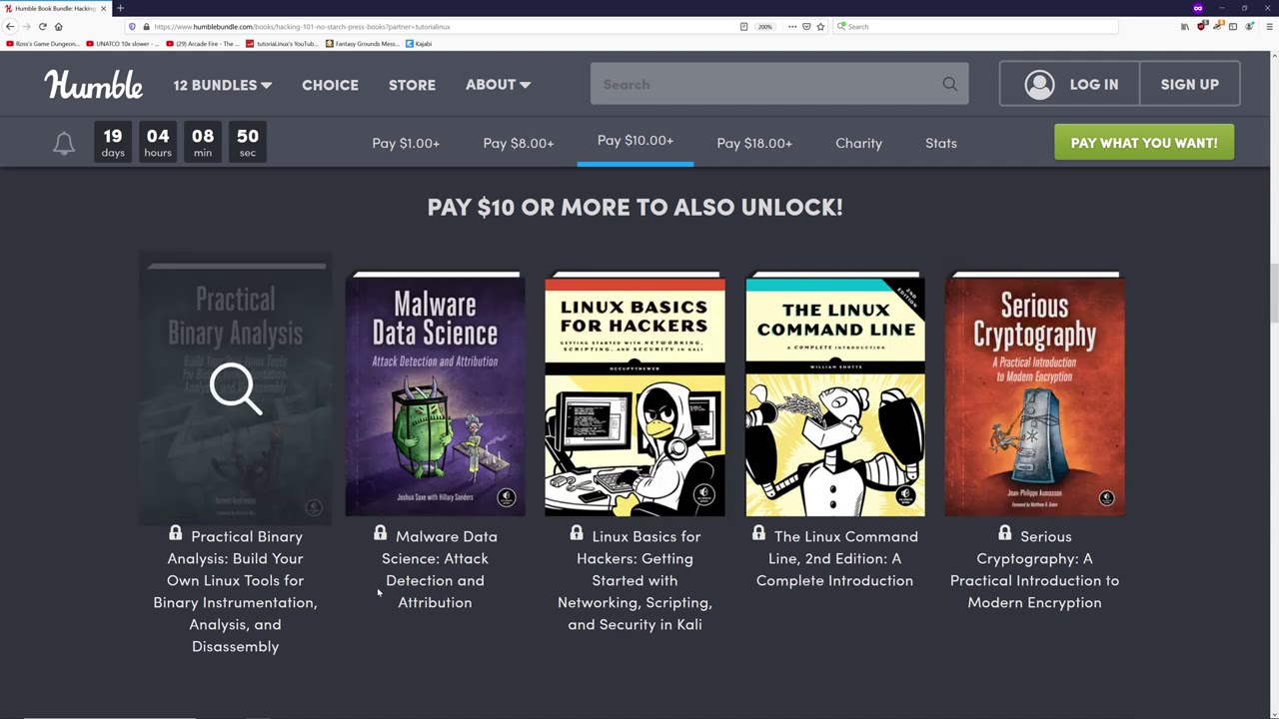Open The Linux Command Line cover
The image size is (1279, 719).
click(x=834, y=394)
